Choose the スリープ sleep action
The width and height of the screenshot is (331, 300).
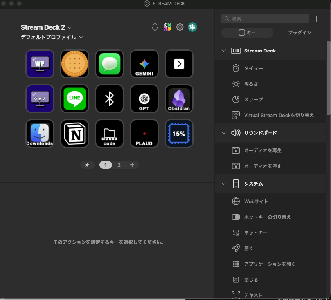coord(271,99)
